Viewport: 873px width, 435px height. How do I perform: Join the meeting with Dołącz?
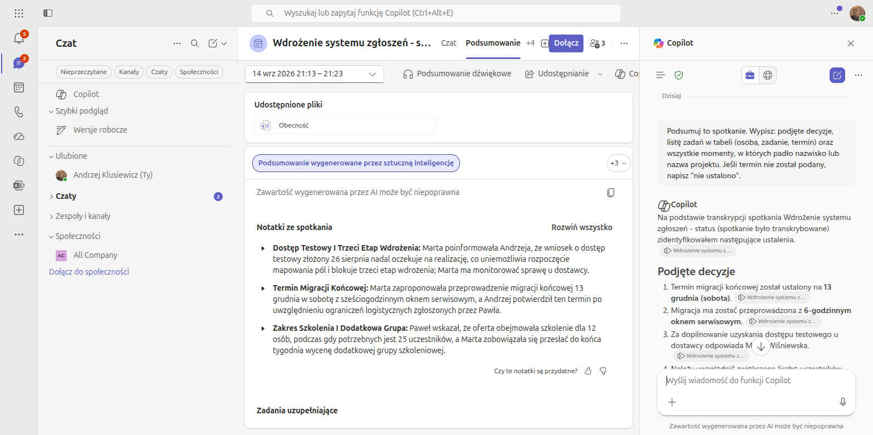click(566, 43)
